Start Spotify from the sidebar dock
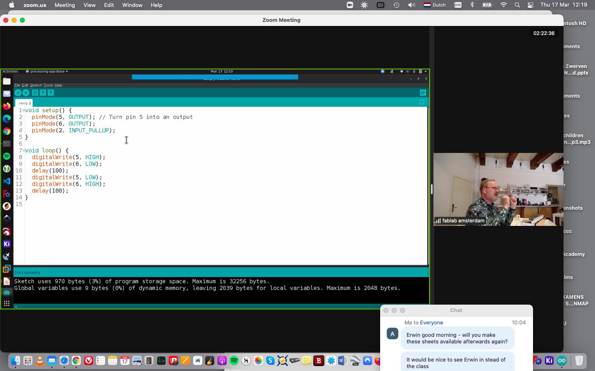Image resolution: width=595 pixels, height=371 pixels. coord(7,156)
